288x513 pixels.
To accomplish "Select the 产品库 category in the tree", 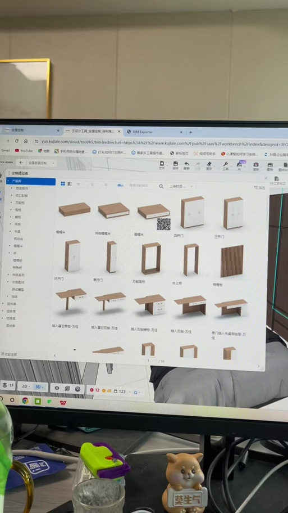I will tap(31, 181).
